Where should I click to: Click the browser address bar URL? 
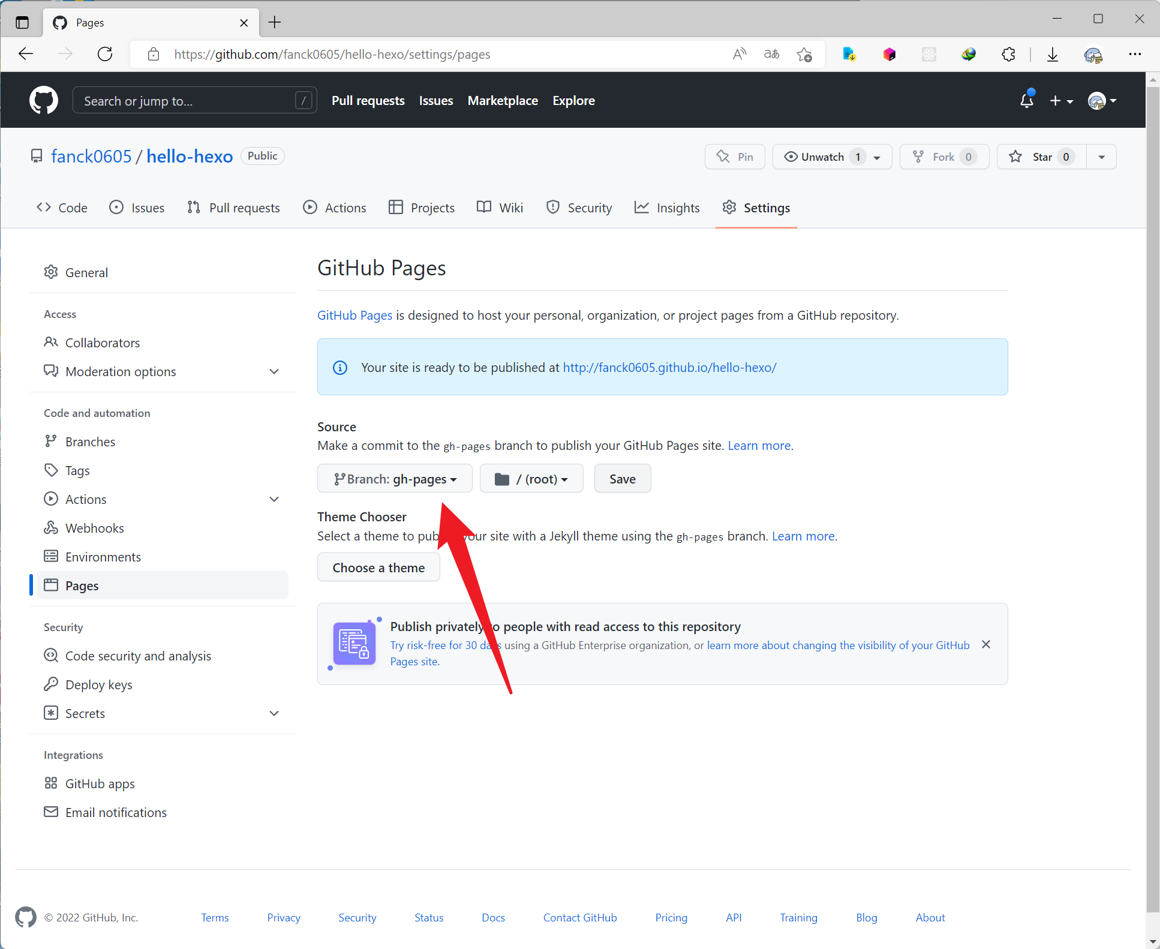click(x=332, y=55)
